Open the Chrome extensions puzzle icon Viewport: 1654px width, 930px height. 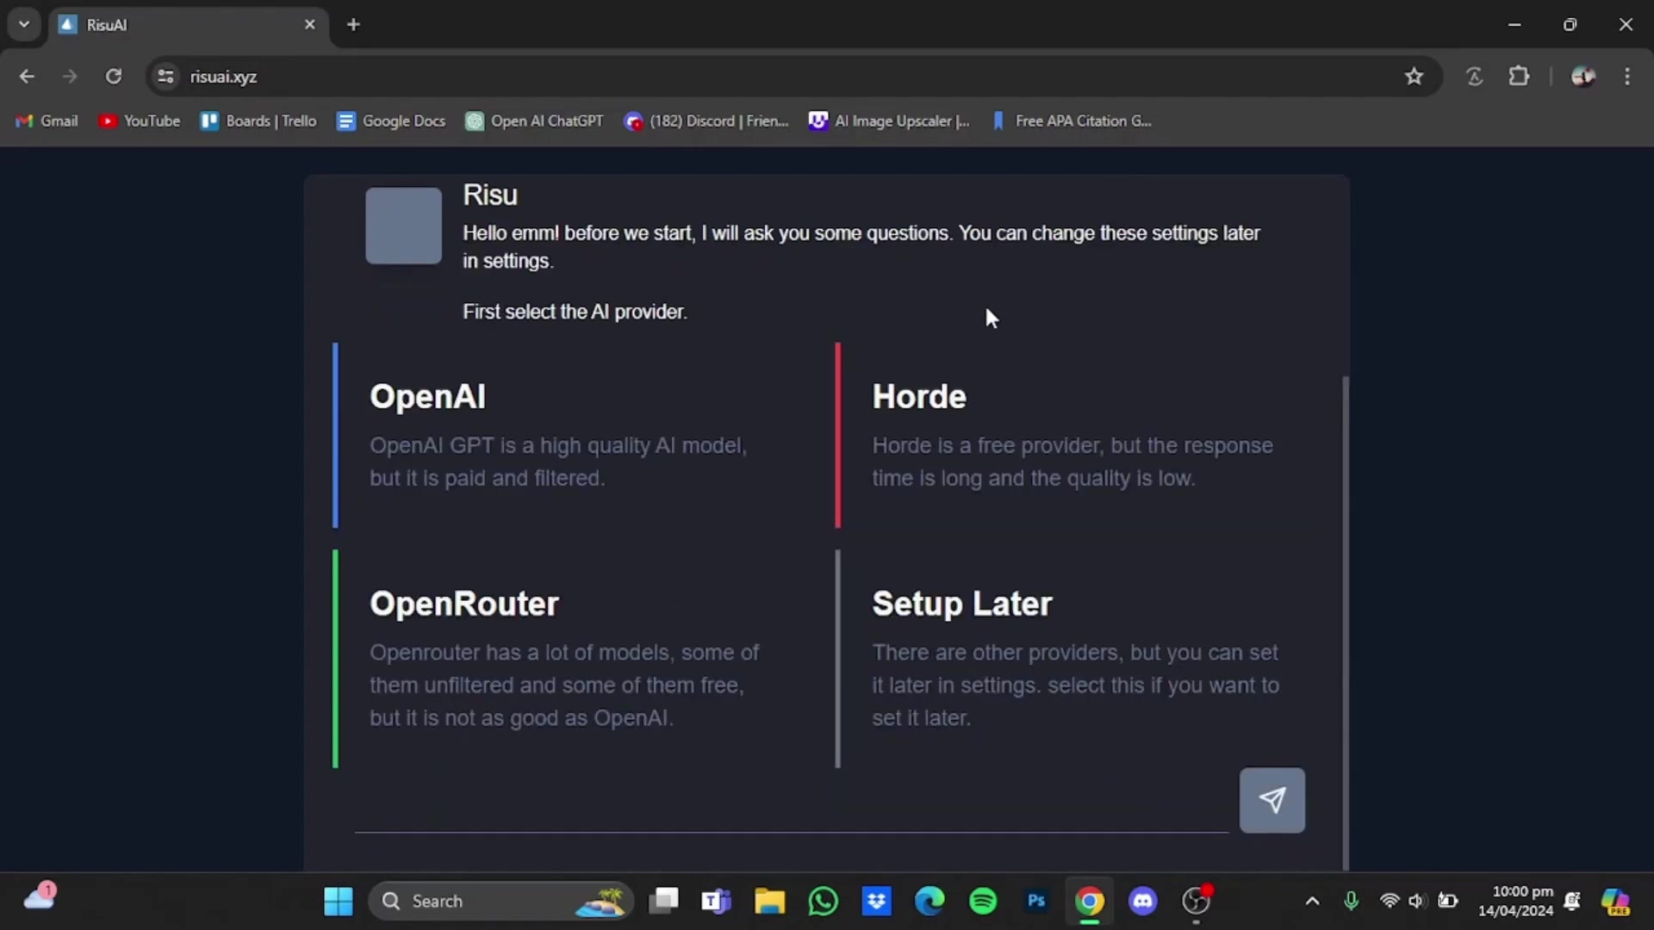(x=1519, y=77)
